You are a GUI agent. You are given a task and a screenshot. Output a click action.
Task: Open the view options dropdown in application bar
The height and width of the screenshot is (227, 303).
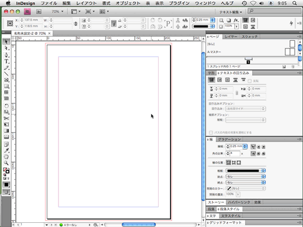pyautogui.click(x=76, y=12)
